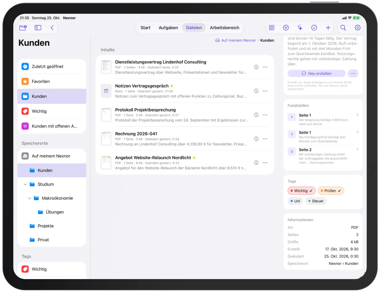Switch to the Start tab
The width and height of the screenshot is (380, 292).
145,28
